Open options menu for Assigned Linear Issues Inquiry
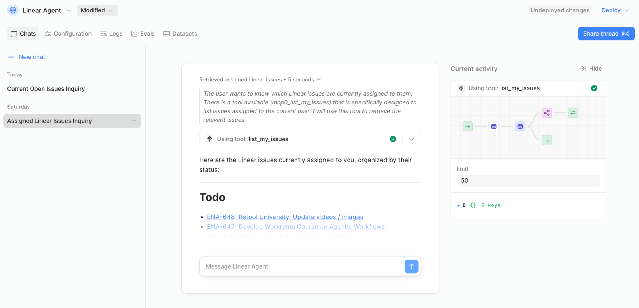The width and height of the screenshot is (639, 308). tap(133, 121)
